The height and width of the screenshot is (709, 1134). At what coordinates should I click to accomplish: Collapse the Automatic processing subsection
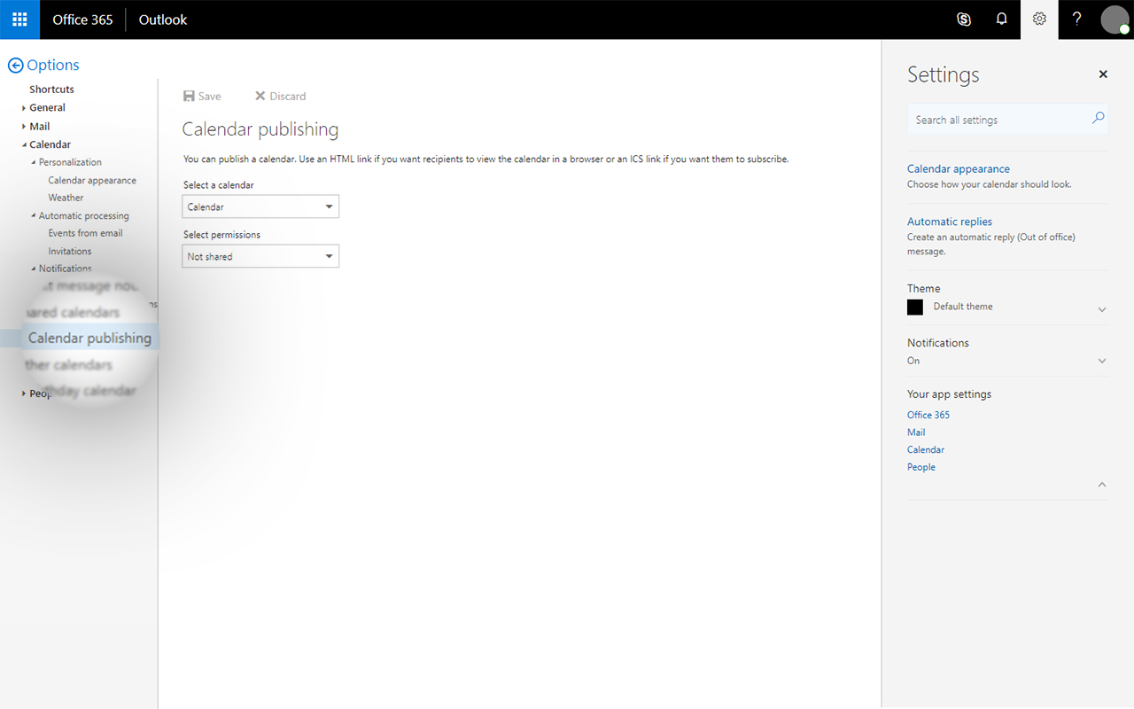click(x=34, y=215)
